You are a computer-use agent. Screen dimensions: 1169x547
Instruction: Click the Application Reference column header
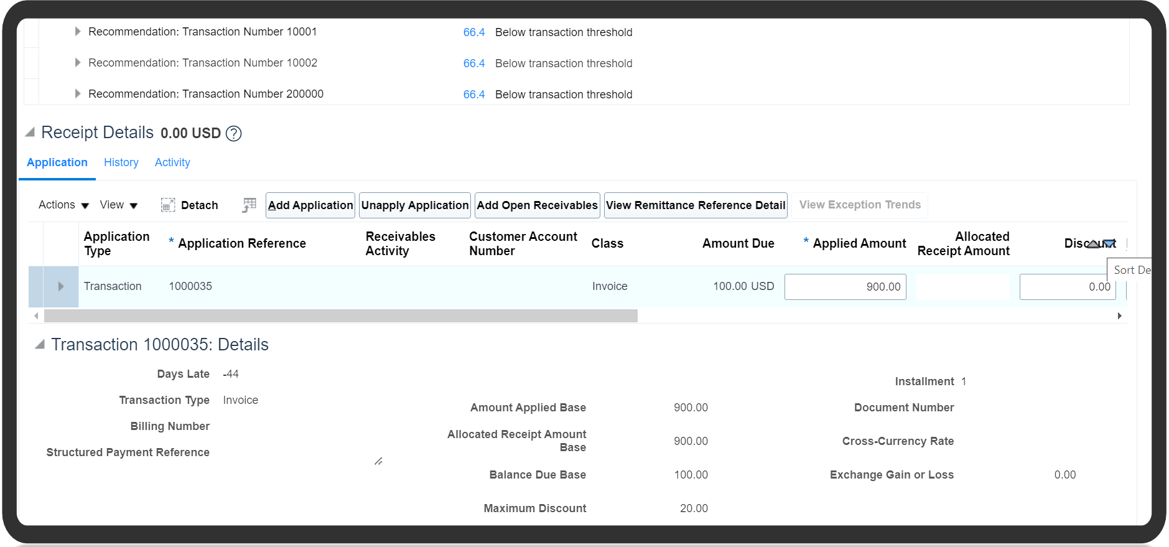click(242, 244)
